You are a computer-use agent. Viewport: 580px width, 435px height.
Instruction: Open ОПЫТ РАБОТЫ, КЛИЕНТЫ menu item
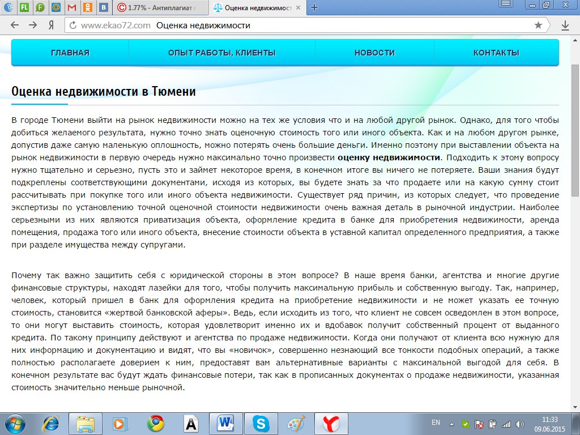[222, 53]
